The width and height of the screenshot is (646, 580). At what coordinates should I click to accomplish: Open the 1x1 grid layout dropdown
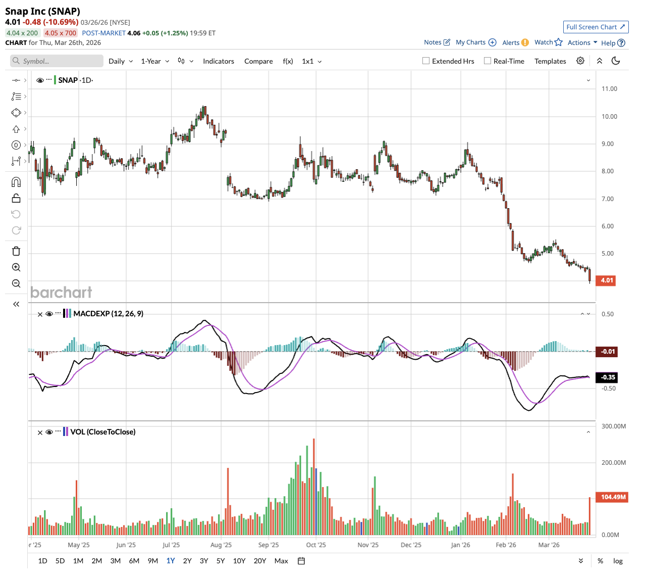(x=312, y=61)
